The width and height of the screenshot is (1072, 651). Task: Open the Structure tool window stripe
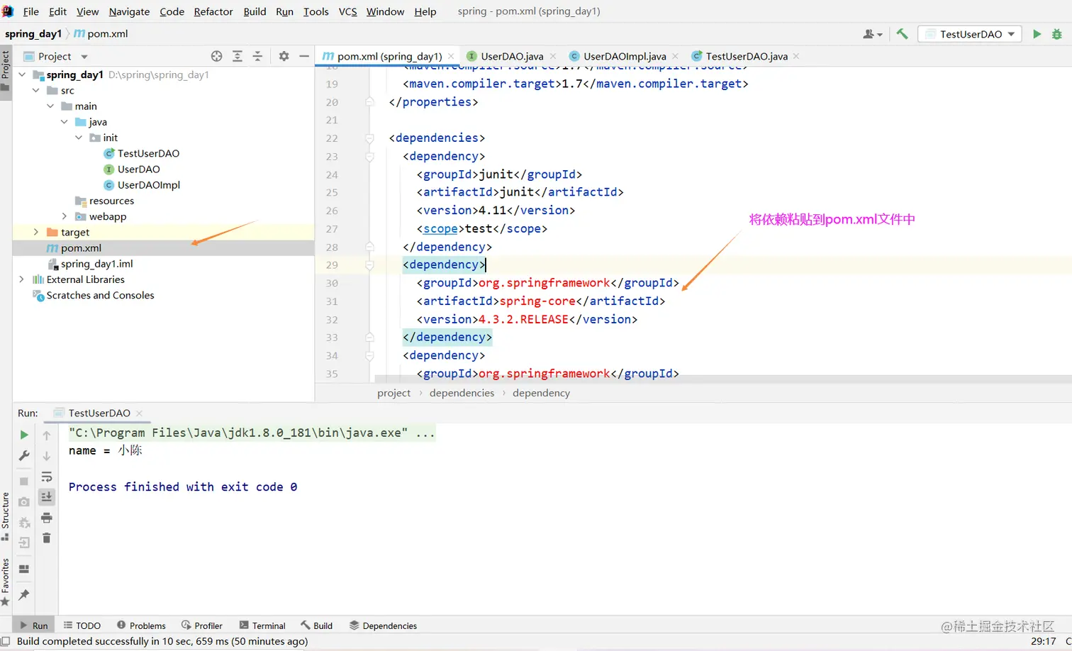pyautogui.click(x=6, y=516)
